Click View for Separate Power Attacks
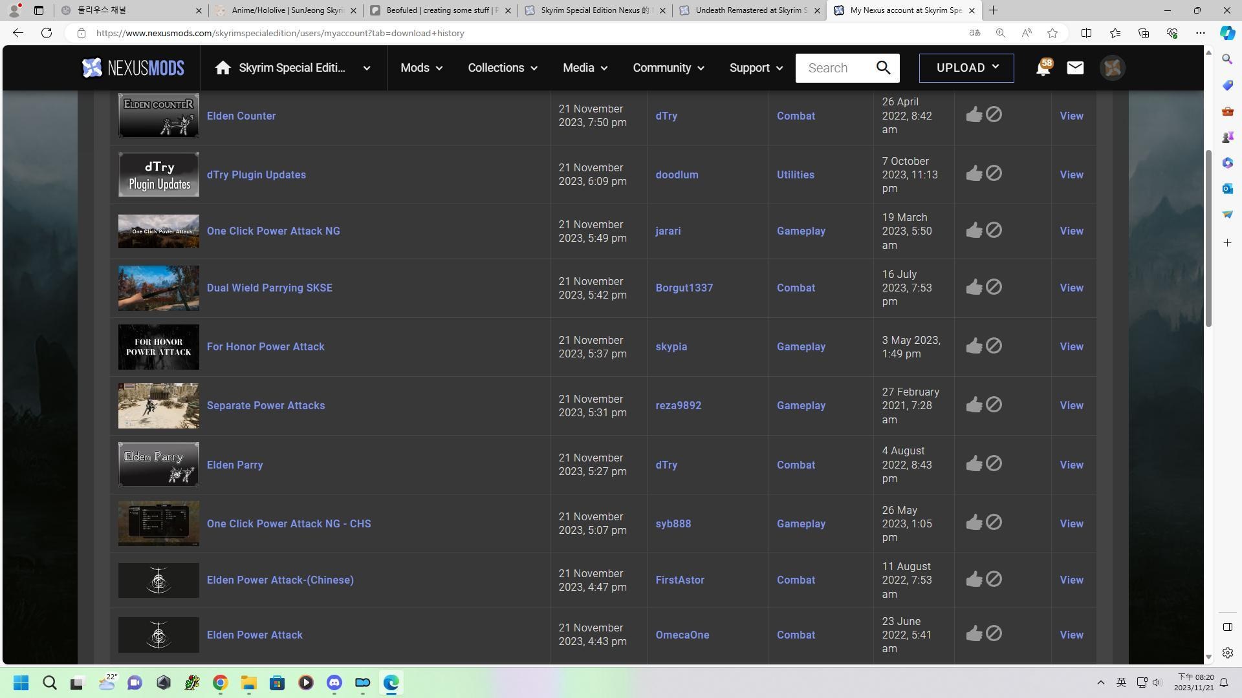This screenshot has width=1242, height=698. tap(1071, 406)
